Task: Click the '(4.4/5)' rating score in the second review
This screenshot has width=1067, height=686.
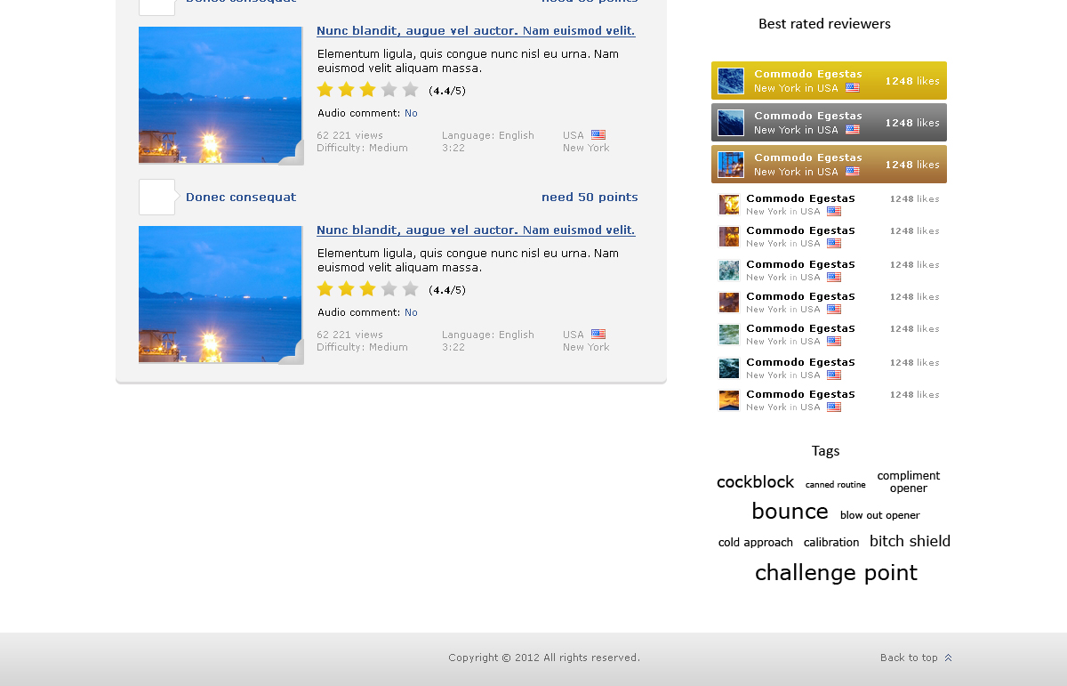Action: [x=447, y=290]
